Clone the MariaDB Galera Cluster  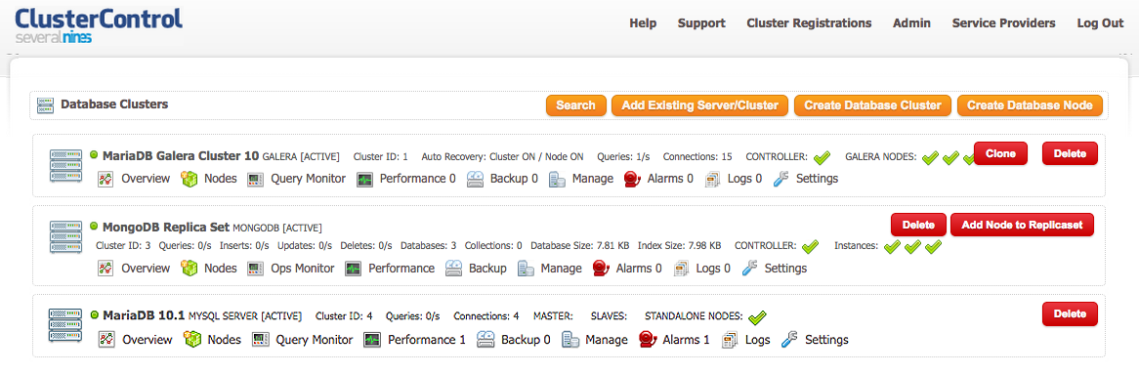[1001, 153]
